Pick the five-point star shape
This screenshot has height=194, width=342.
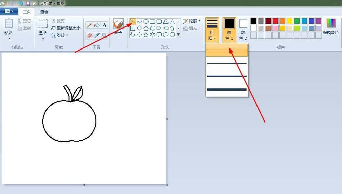[146, 34]
